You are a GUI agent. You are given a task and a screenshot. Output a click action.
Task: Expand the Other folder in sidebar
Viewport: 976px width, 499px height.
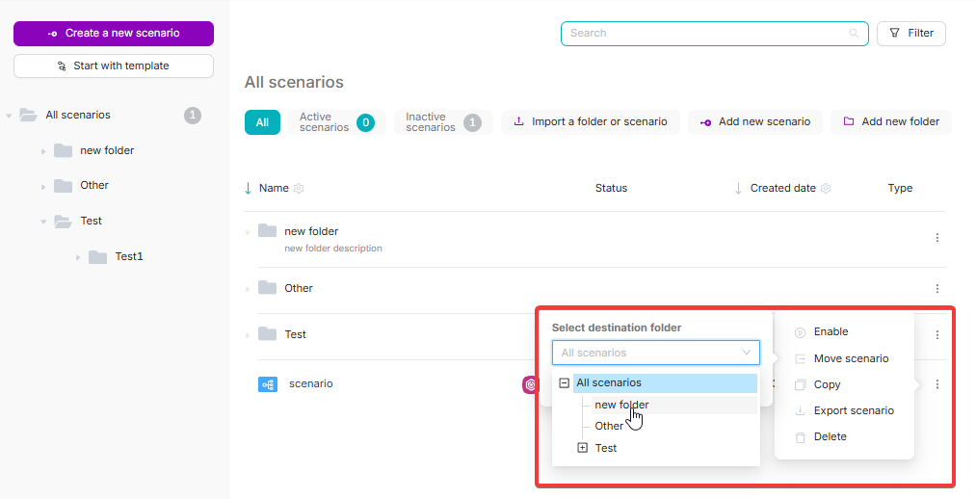(x=43, y=186)
